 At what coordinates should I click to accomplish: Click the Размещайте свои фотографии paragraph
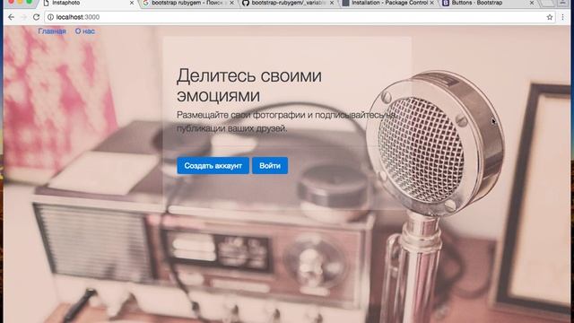click(x=286, y=122)
